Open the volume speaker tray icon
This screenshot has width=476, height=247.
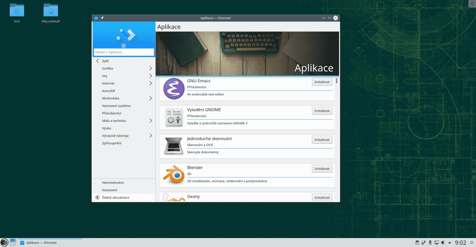443,243
